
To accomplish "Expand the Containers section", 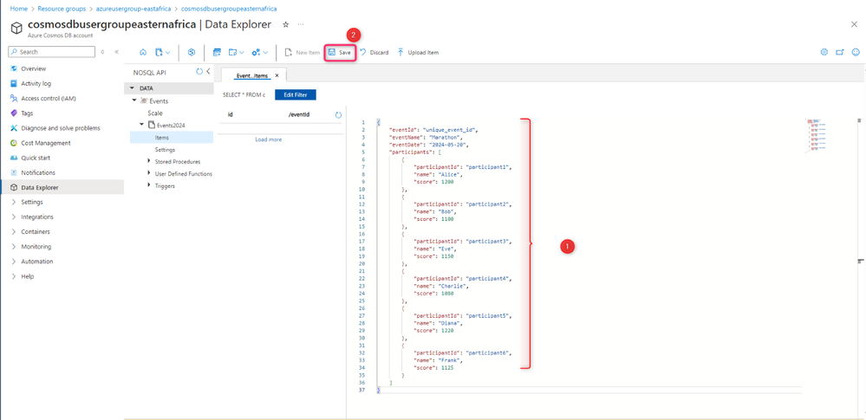I will [x=14, y=232].
